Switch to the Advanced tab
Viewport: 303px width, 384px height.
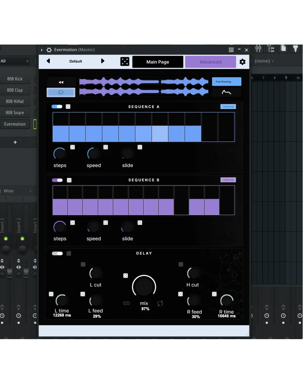(x=210, y=62)
